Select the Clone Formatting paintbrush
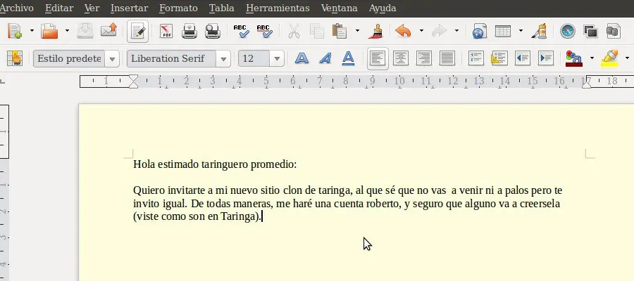The image size is (634, 281). (x=376, y=31)
